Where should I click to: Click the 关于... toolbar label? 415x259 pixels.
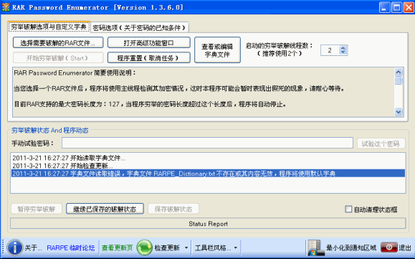pos(33,248)
